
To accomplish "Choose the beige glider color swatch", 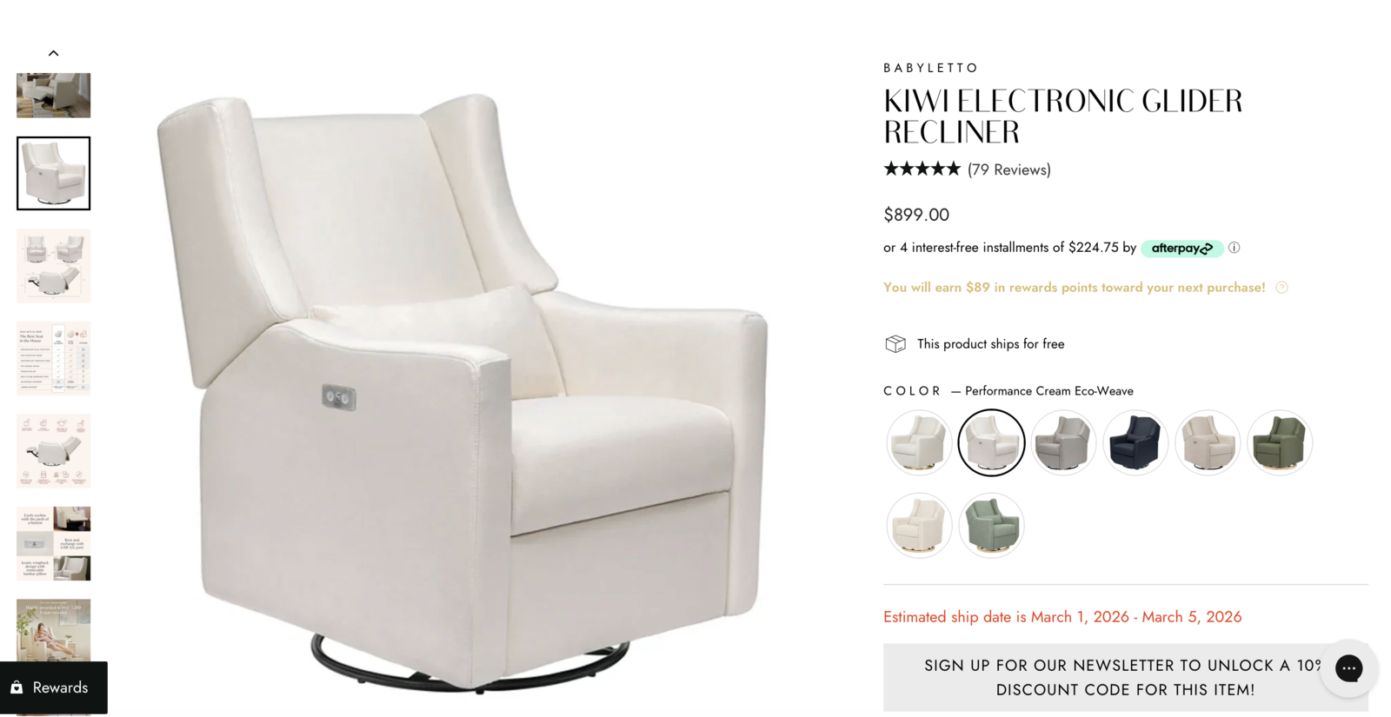I will tap(1208, 442).
